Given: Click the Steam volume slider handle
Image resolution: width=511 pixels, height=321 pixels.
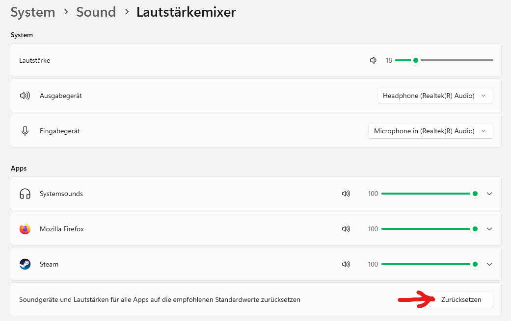Looking at the screenshot, I should 475,264.
